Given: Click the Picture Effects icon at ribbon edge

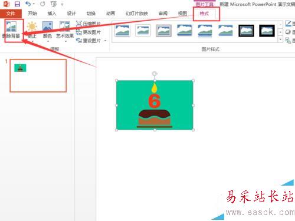Looking at the screenshot, I should 289,32.
